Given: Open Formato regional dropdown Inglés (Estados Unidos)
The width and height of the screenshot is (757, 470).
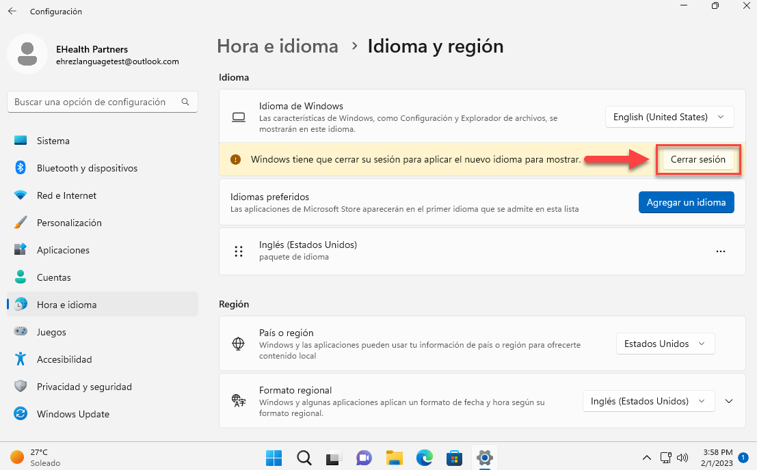Looking at the screenshot, I should click(x=648, y=401).
